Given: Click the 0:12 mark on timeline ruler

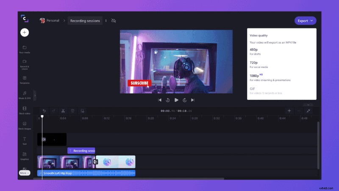Looking at the screenshot, I should [x=107, y=118].
